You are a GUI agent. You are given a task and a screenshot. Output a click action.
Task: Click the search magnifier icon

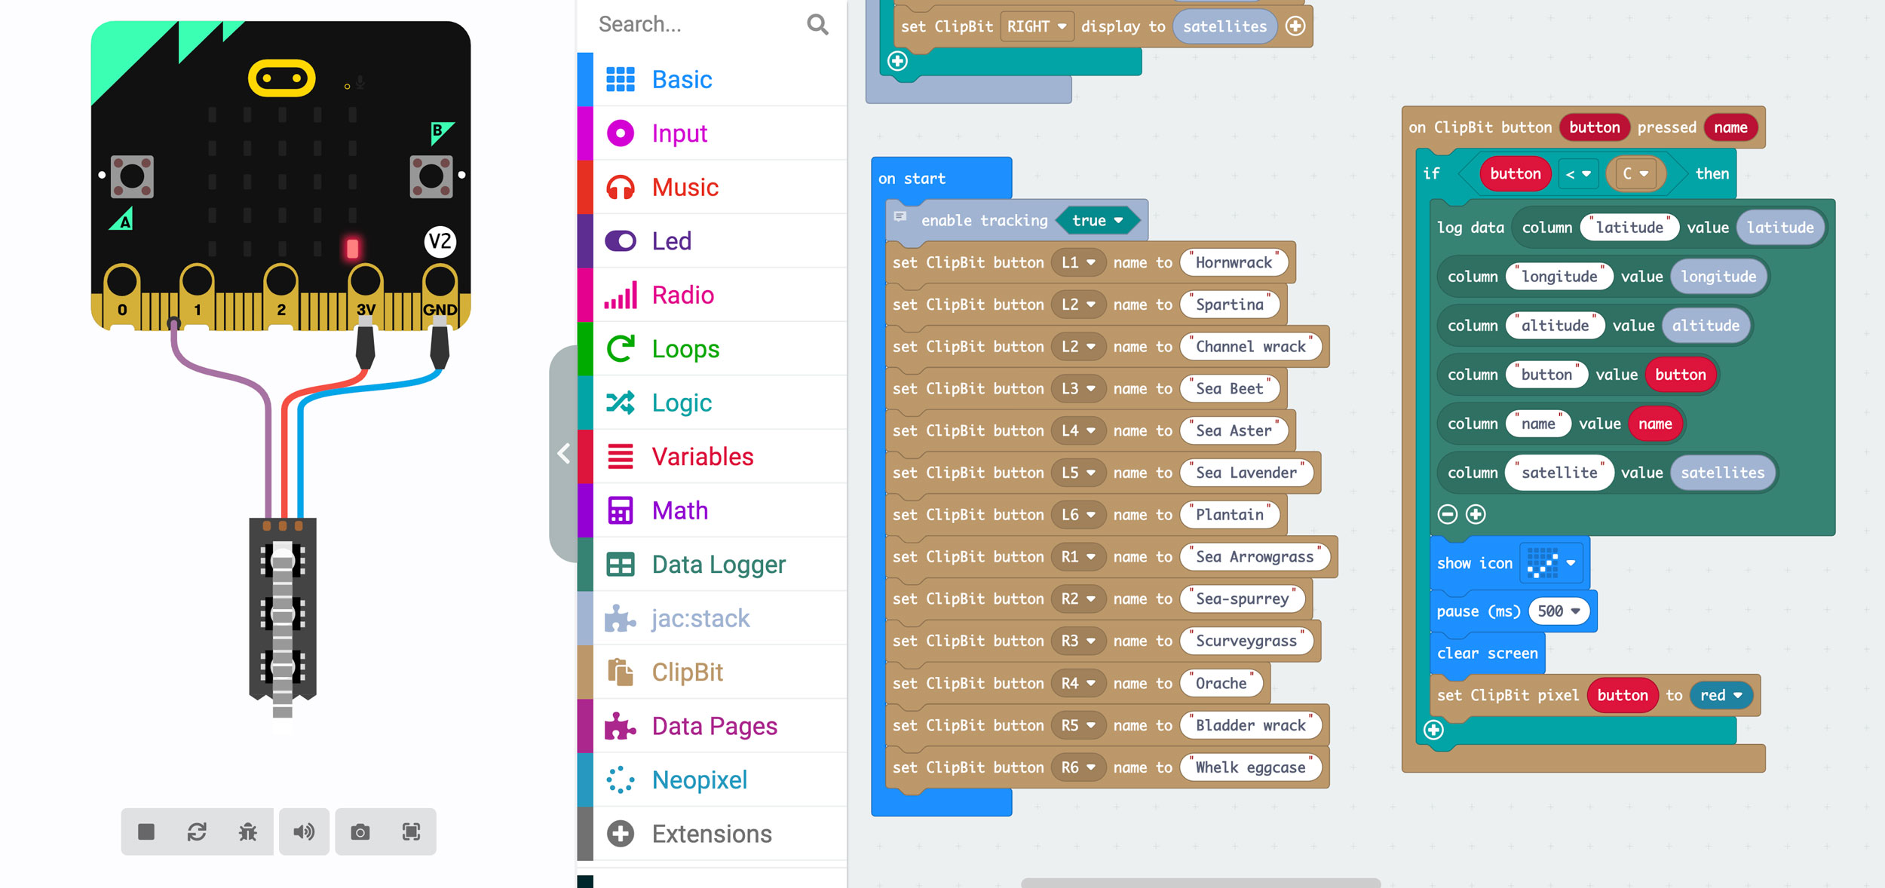tap(817, 25)
